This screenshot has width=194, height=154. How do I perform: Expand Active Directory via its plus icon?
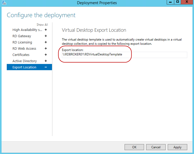tap(46, 61)
